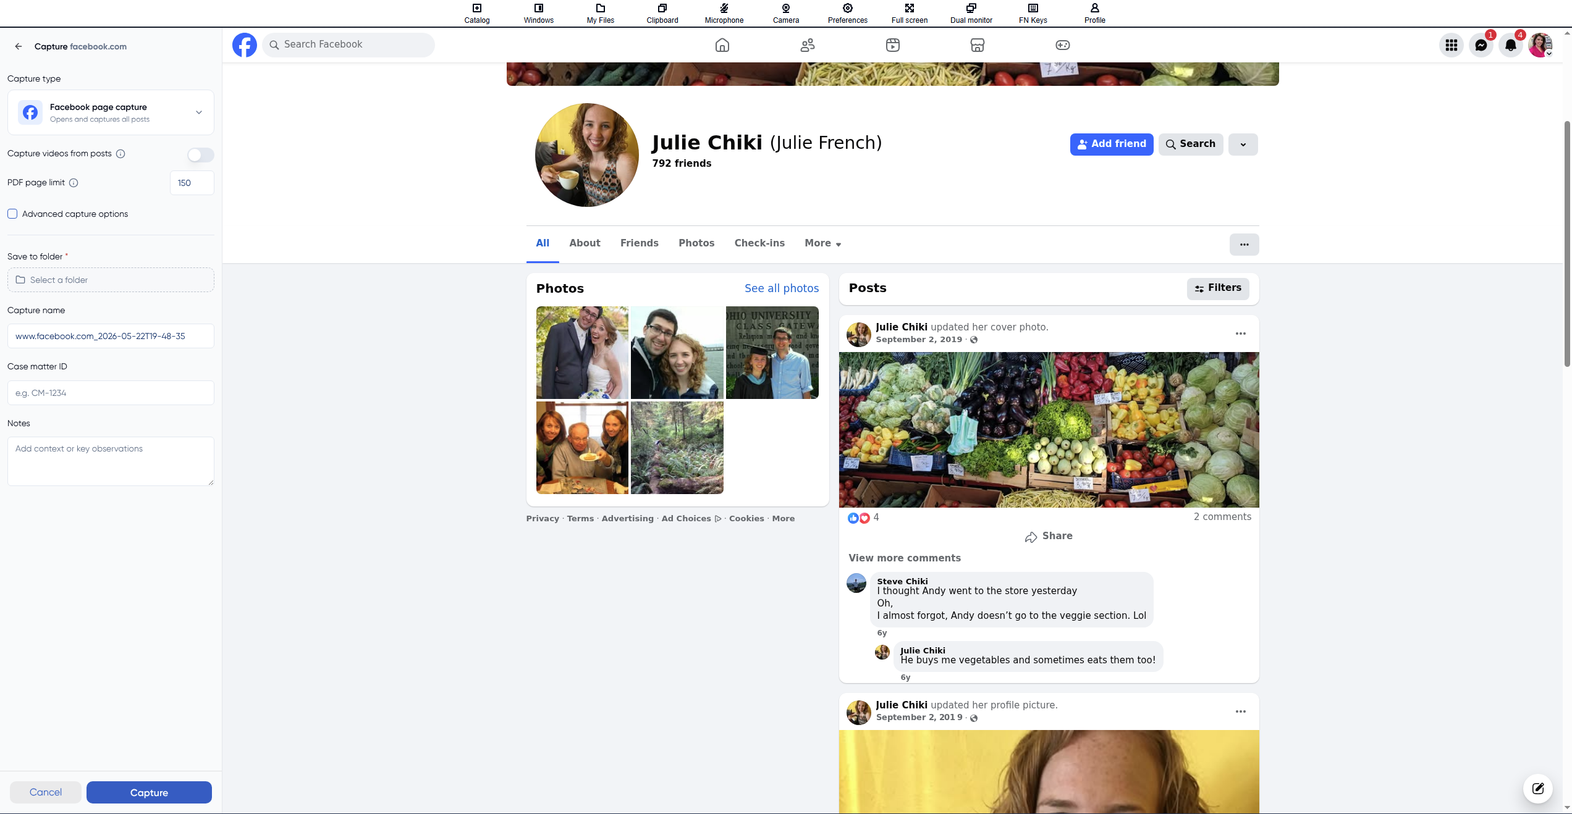Click the 2 comments count

tap(1222, 517)
